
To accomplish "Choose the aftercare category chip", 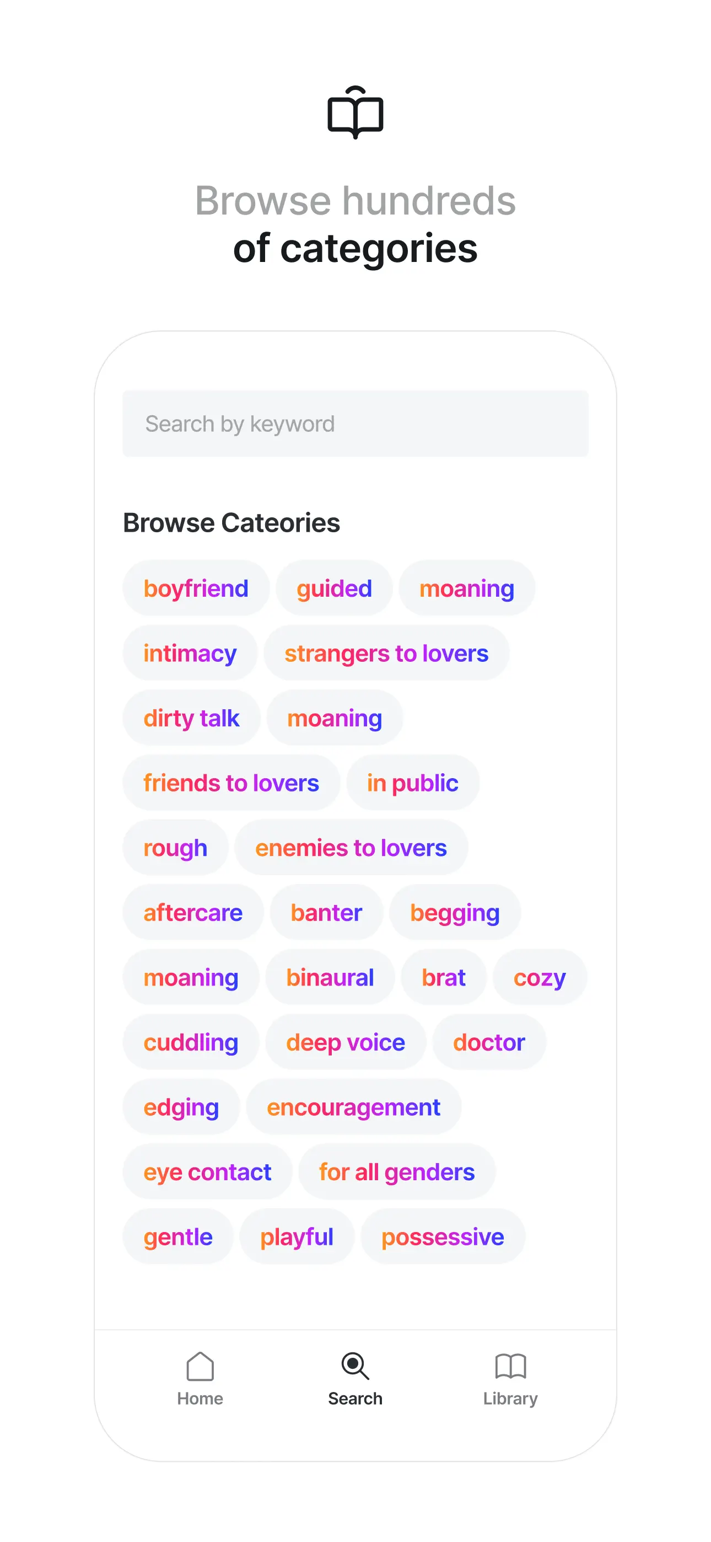I will click(193, 912).
